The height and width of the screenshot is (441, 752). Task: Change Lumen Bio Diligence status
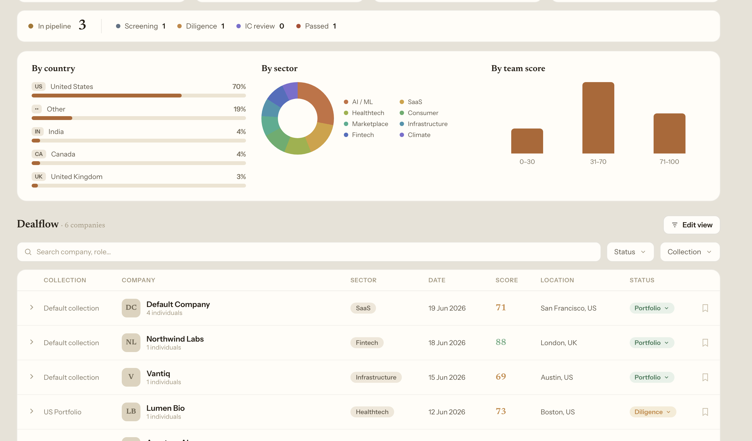point(653,412)
